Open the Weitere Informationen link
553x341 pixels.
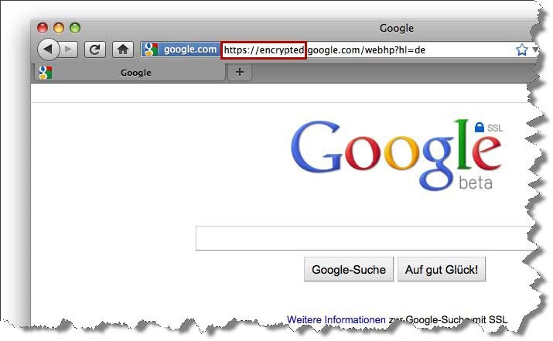click(336, 319)
